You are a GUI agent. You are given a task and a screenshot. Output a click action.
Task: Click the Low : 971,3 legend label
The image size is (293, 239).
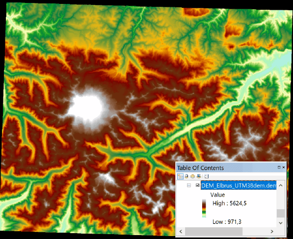coord(227,222)
